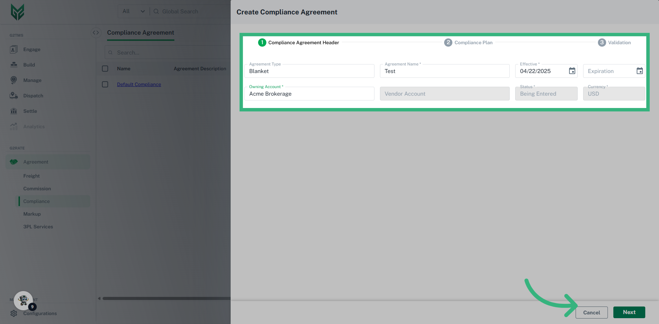This screenshot has height=324, width=659.
Task: Expand the Agreement Type field options
Action: (309, 71)
